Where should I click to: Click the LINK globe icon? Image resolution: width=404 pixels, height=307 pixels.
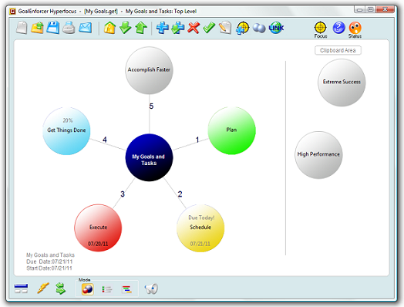click(276, 28)
